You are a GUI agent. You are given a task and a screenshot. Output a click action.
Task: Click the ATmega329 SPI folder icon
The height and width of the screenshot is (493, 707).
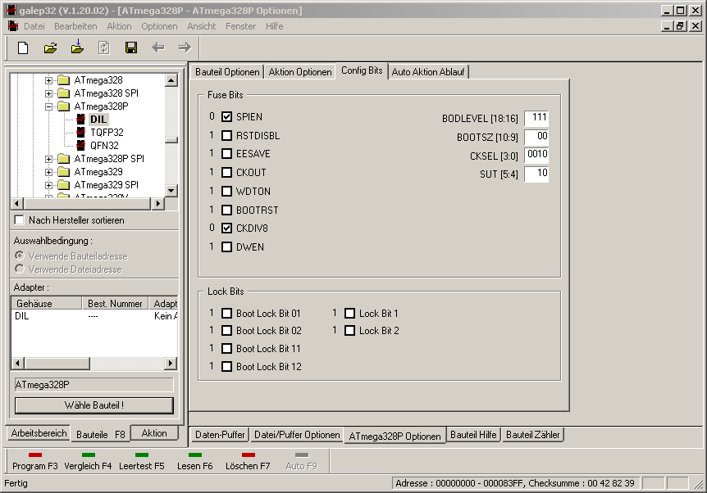(x=64, y=185)
